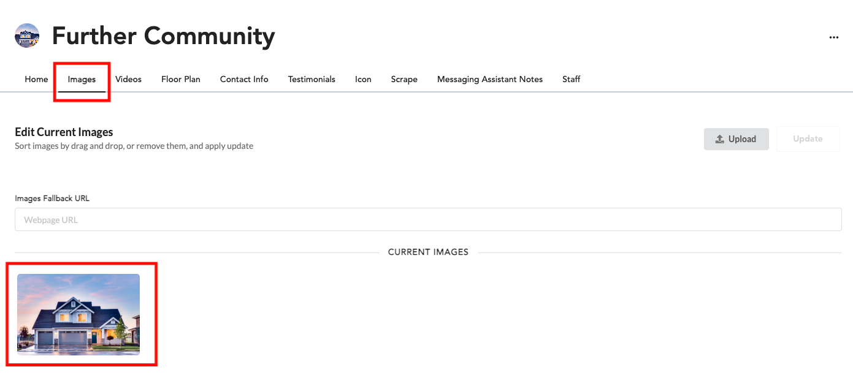Open the Contact Info tab
The image size is (853, 375).
tap(244, 79)
